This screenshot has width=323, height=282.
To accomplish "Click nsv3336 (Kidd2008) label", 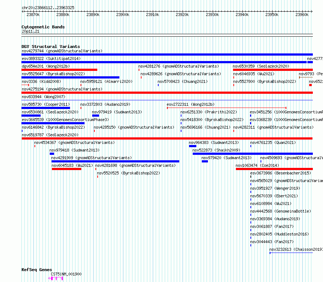I will pyautogui.click(x=41, y=81).
